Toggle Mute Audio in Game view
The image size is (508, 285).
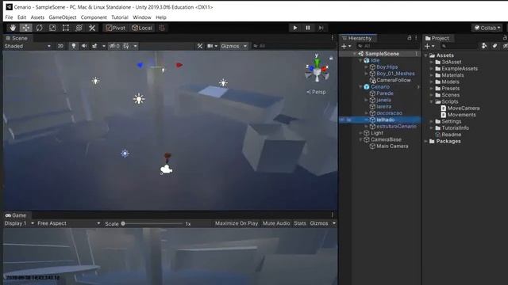coord(276,223)
